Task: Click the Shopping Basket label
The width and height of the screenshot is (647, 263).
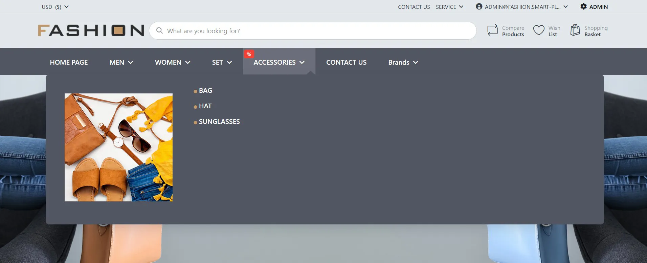Action: [x=596, y=31]
